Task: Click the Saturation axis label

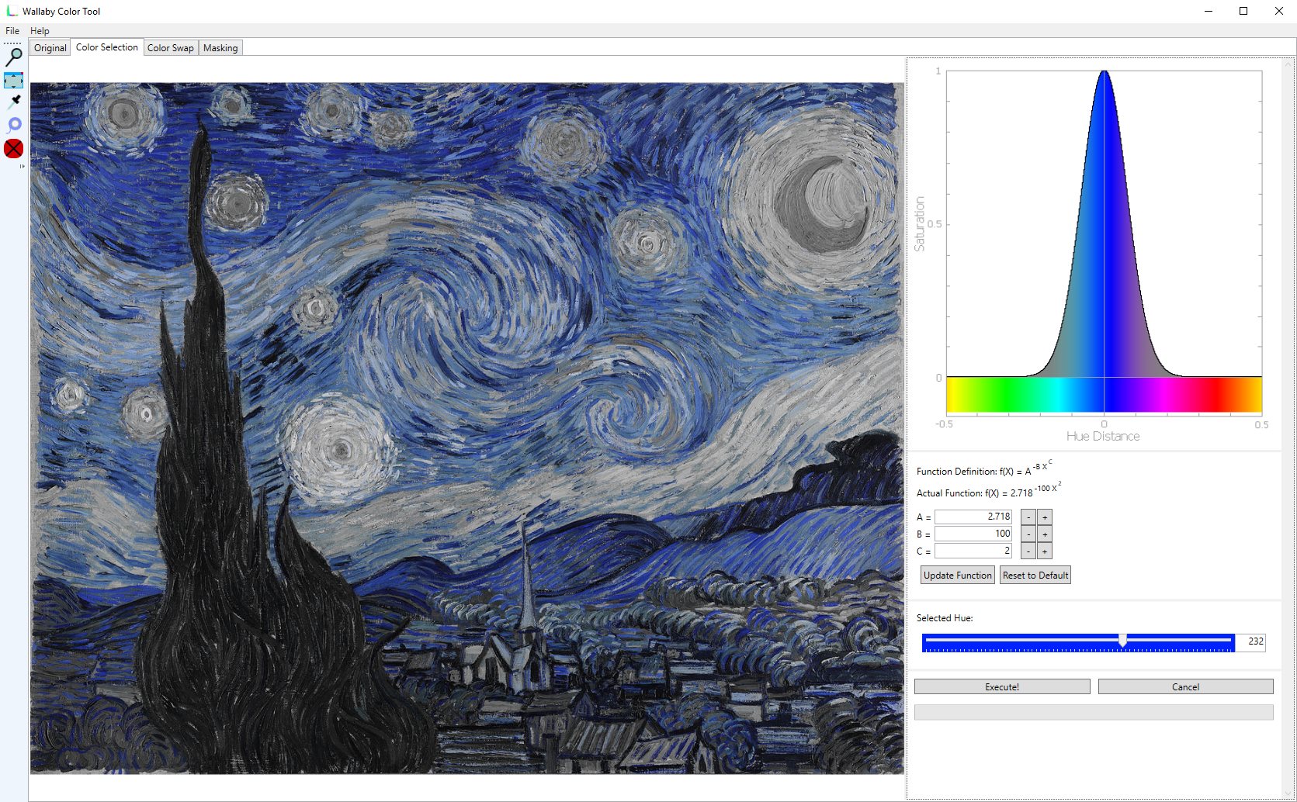Action: click(x=920, y=224)
